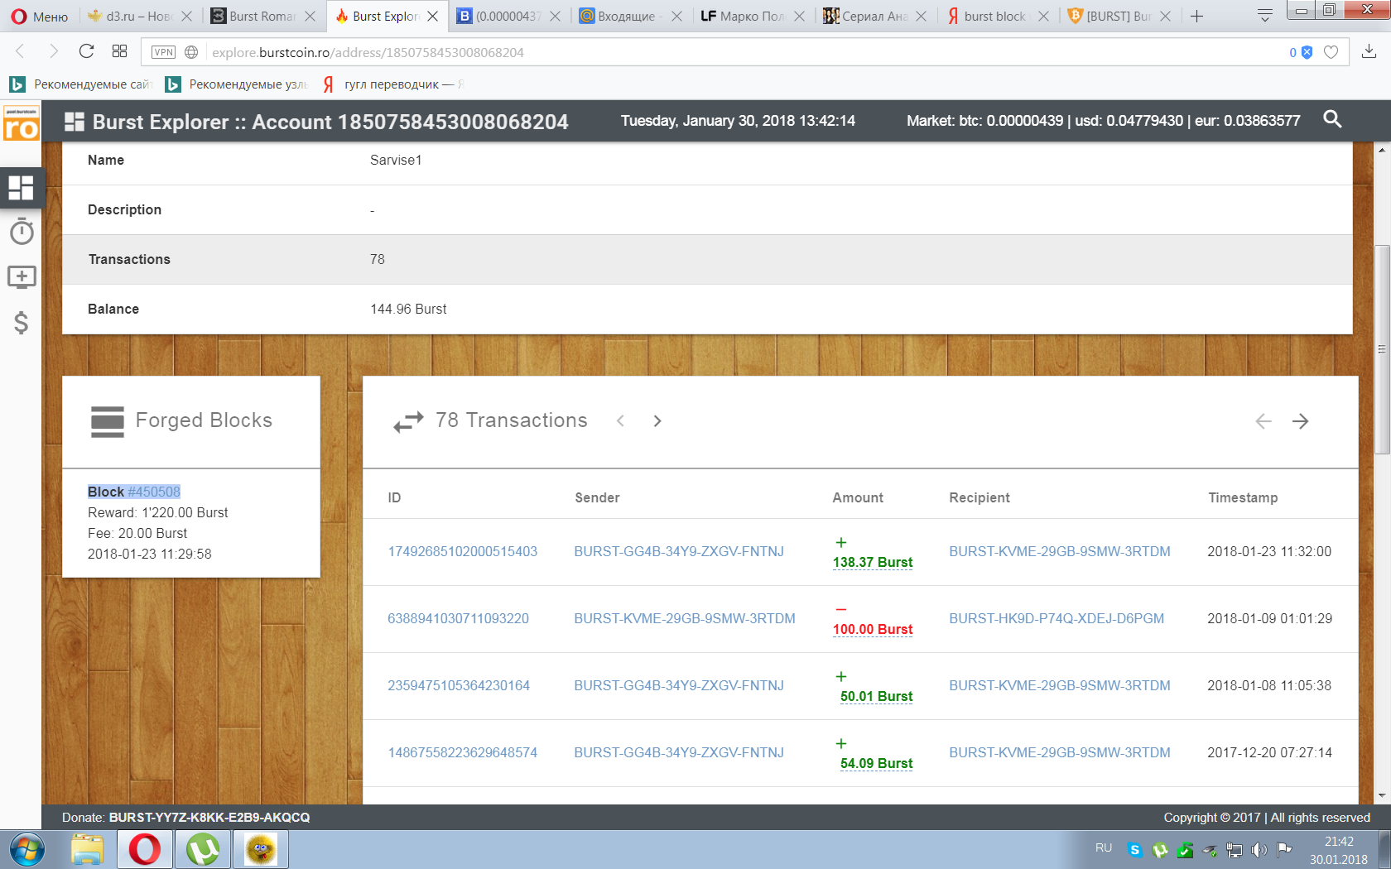Open the Рекомендуемые сайты bookmark
Viewport: 1391px width, 869px height.
click(x=81, y=84)
